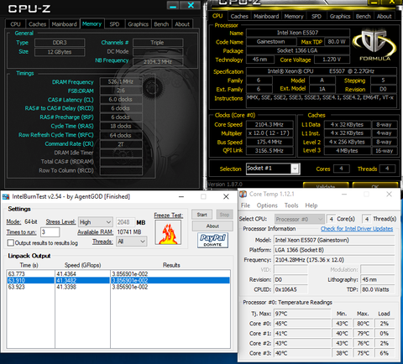Click the Core Speed 2104.3 MHz value
403x364 pixels.
(270, 125)
